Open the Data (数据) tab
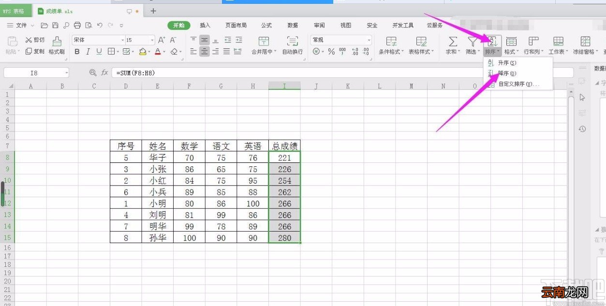606x306 pixels. click(293, 25)
